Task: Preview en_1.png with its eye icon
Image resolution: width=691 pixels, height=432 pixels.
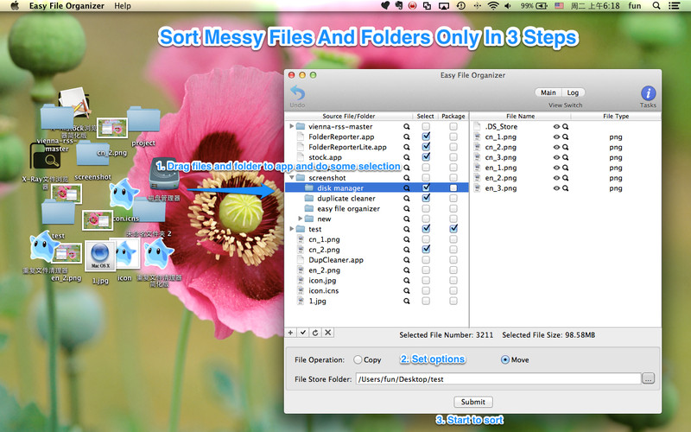Action: tap(556, 168)
